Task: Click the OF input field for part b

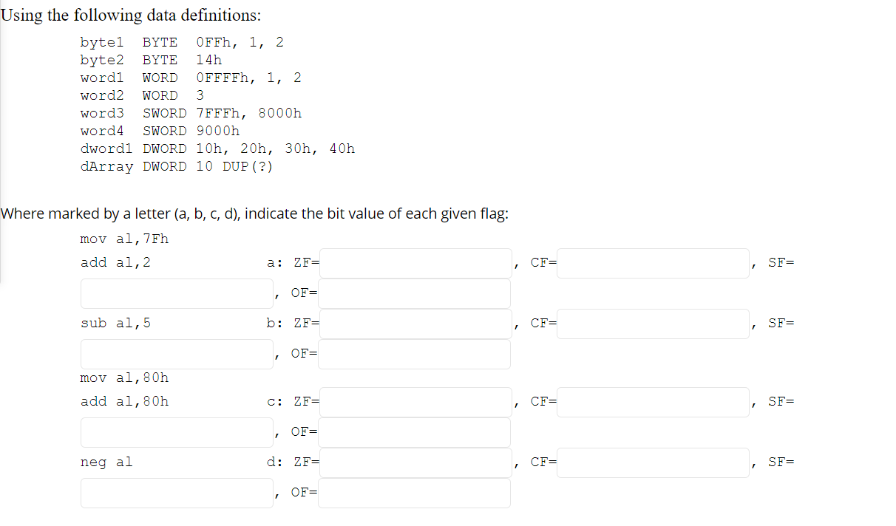Action: (414, 354)
